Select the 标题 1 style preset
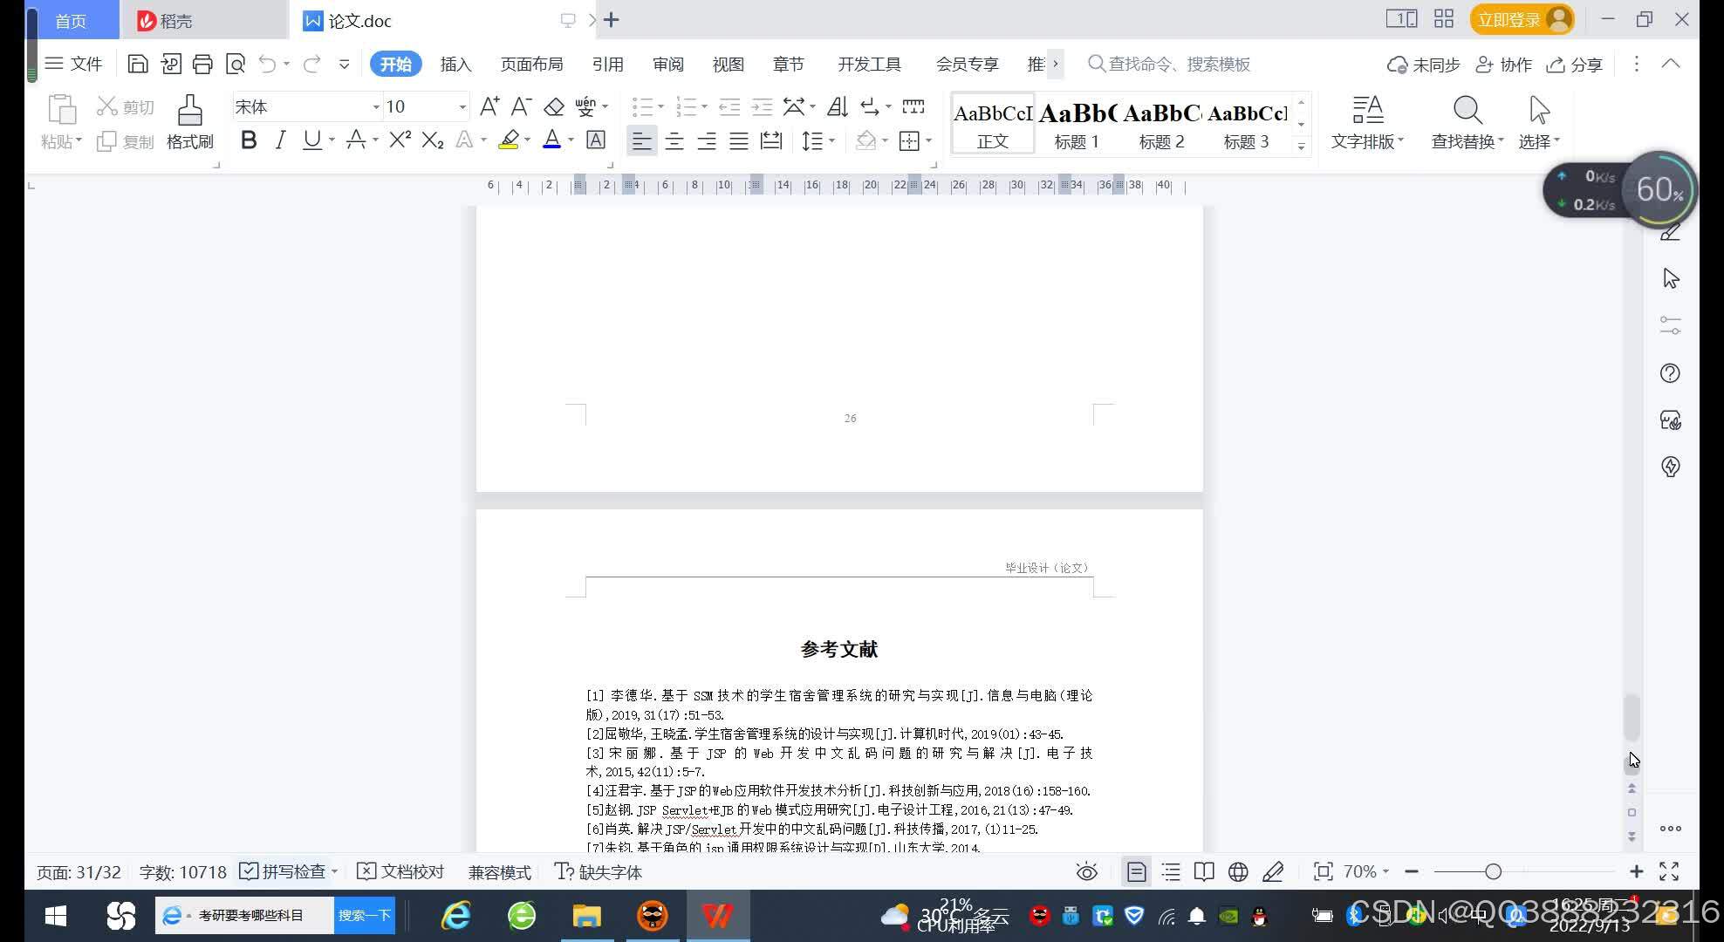This screenshot has width=1724, height=942. point(1076,124)
